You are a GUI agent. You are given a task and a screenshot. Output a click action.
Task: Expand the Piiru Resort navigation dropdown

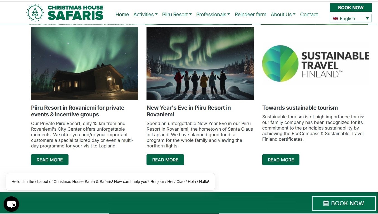point(177,15)
